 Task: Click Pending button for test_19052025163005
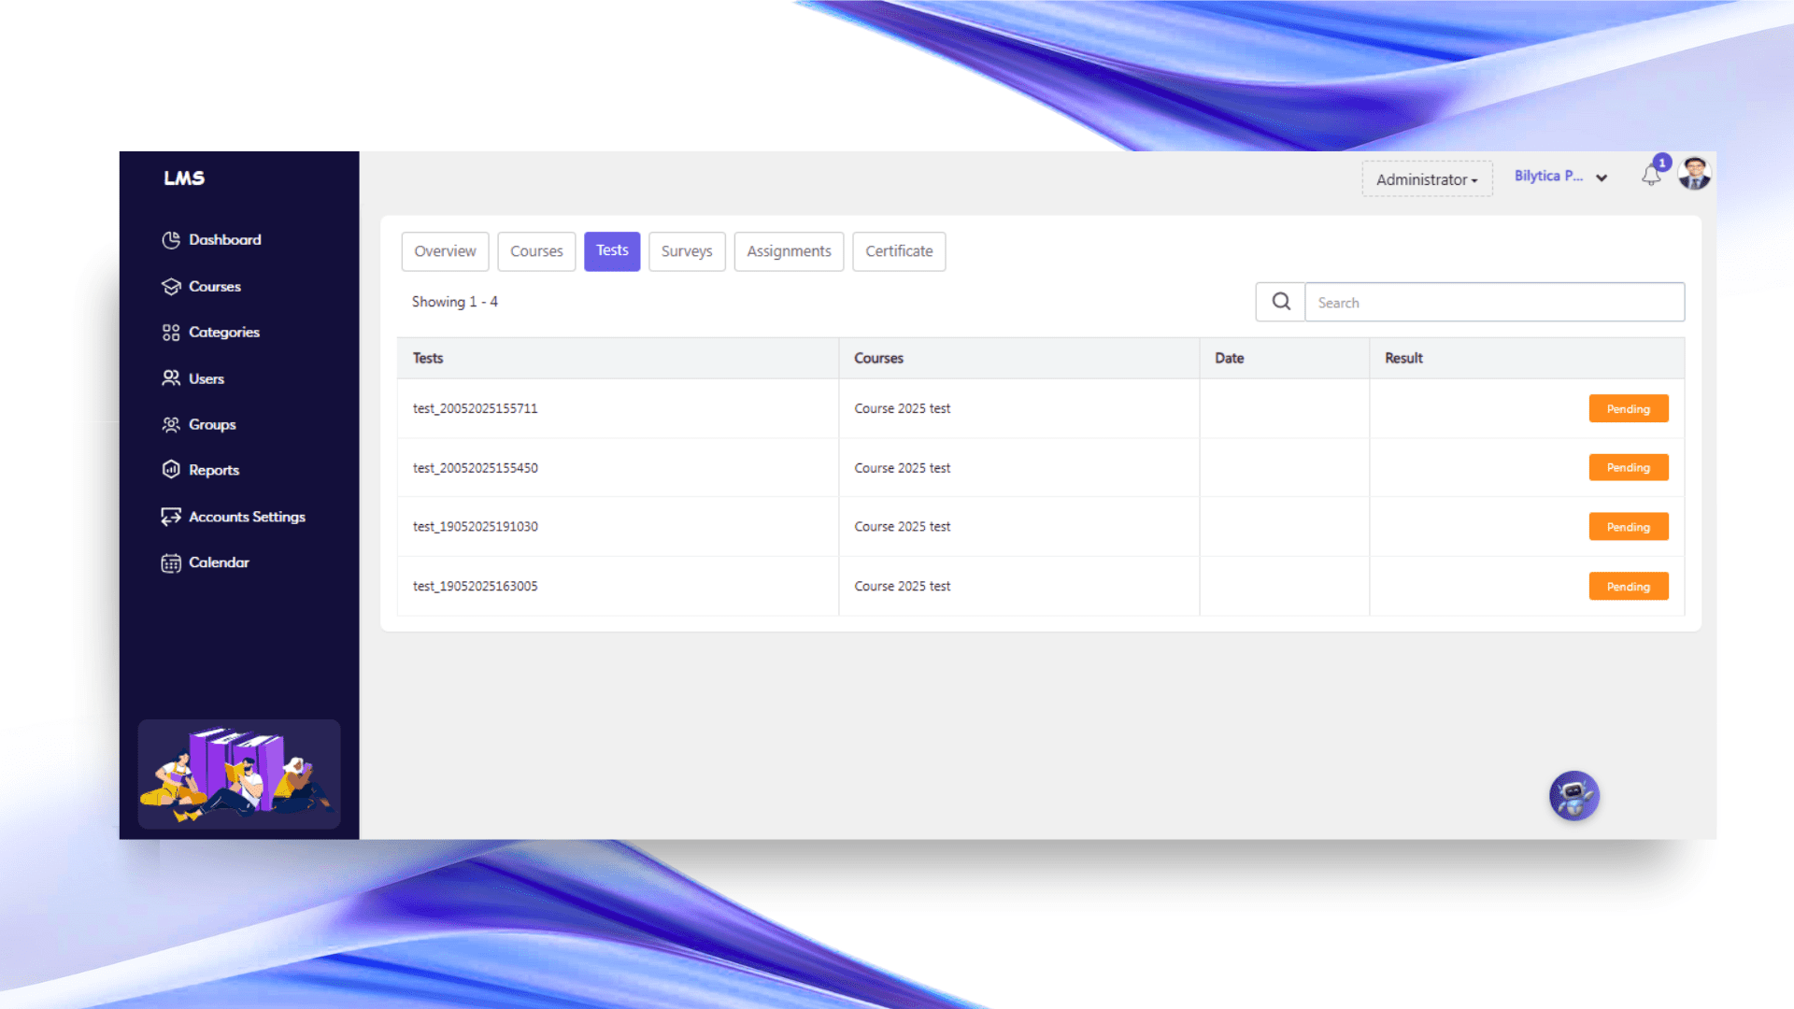click(x=1628, y=587)
